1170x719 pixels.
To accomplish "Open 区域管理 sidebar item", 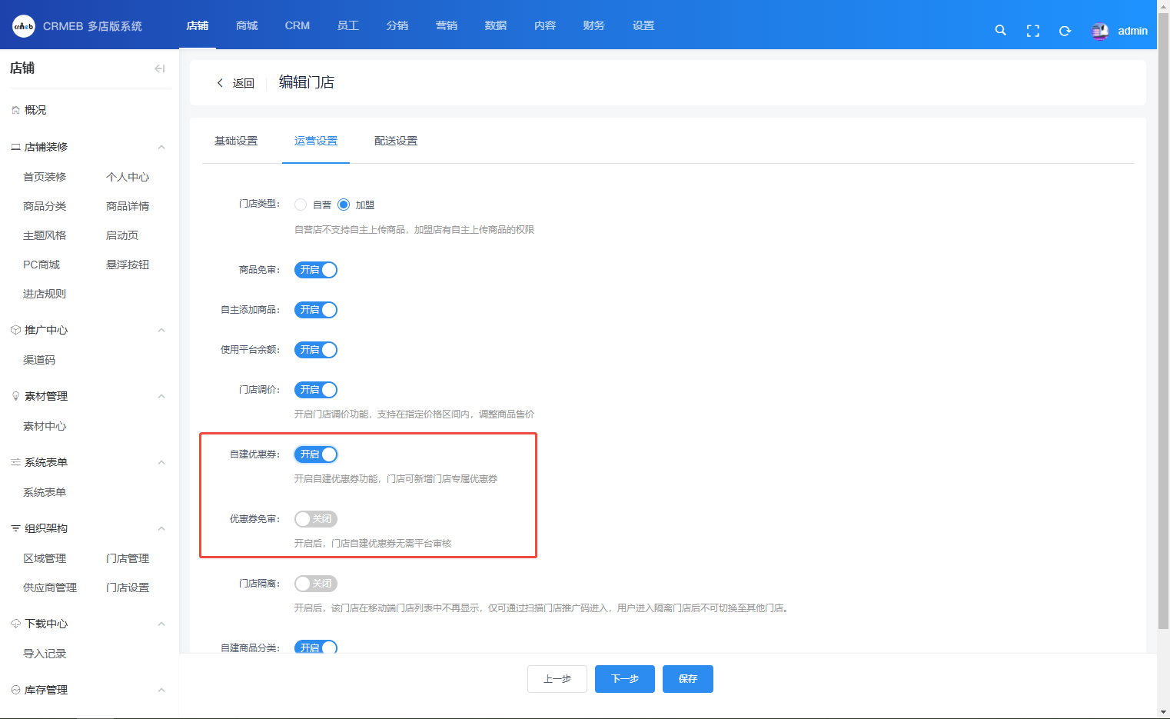I will (45, 558).
